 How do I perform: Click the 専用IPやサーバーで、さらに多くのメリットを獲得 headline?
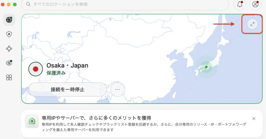point(96,118)
